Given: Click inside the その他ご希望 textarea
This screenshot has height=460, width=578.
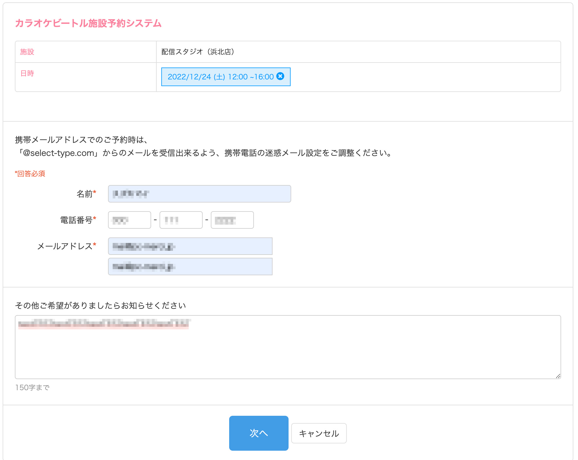Looking at the screenshot, I should click(288, 347).
